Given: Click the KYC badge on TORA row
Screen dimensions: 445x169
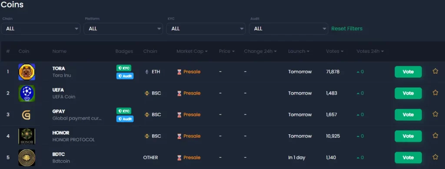Looking at the screenshot, I should 124,68.
